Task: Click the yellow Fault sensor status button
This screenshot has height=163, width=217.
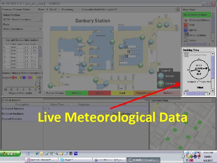Action: [x=122, y=93]
